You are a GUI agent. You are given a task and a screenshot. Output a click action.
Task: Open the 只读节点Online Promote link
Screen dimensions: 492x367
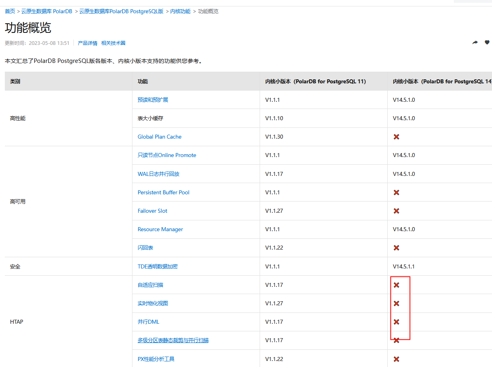point(167,155)
